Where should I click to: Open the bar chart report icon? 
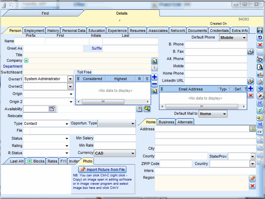pos(260,74)
